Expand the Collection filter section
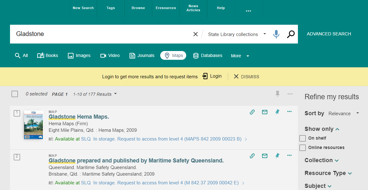 point(322,160)
